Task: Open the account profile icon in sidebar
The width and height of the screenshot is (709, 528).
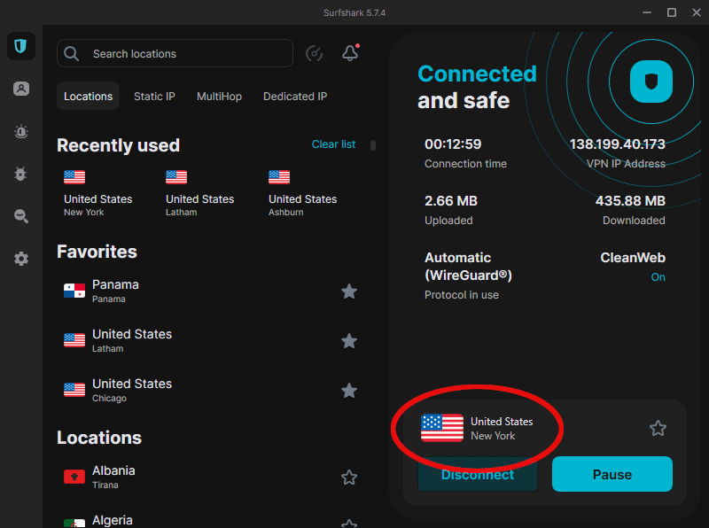Action: pyautogui.click(x=20, y=89)
